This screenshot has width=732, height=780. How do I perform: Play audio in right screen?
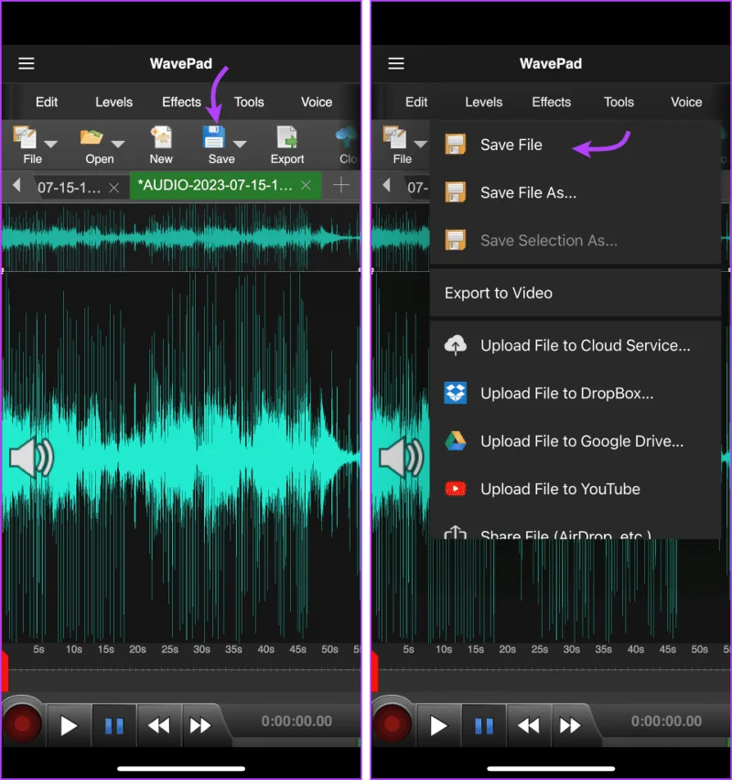[438, 725]
